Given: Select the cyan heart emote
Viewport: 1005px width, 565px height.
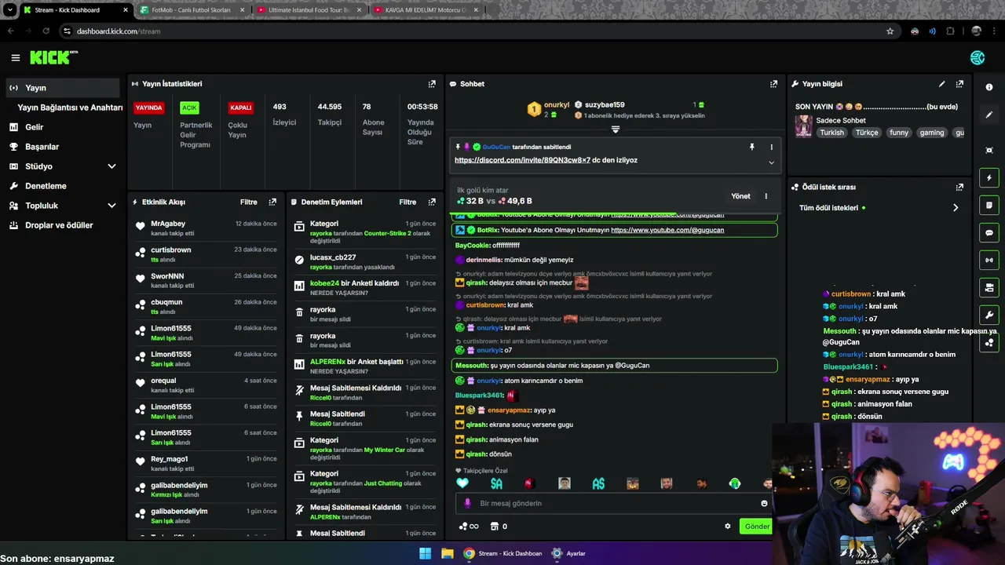Looking at the screenshot, I should (x=462, y=483).
